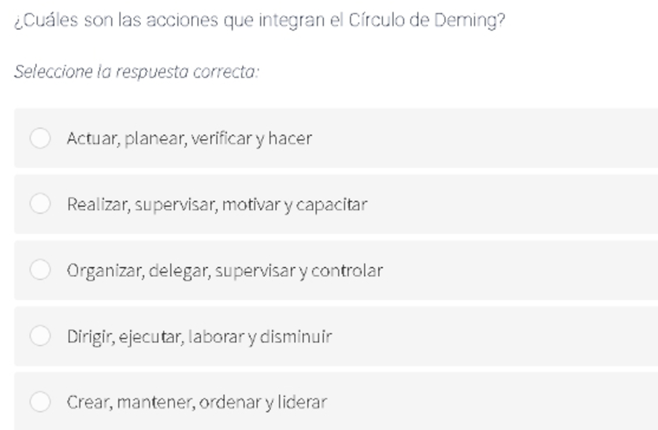Screen dimensions: 658x430
Task: Click the answer text 'Dirigir, ejecutar, laborar y disminuir'
Action: 199,336
